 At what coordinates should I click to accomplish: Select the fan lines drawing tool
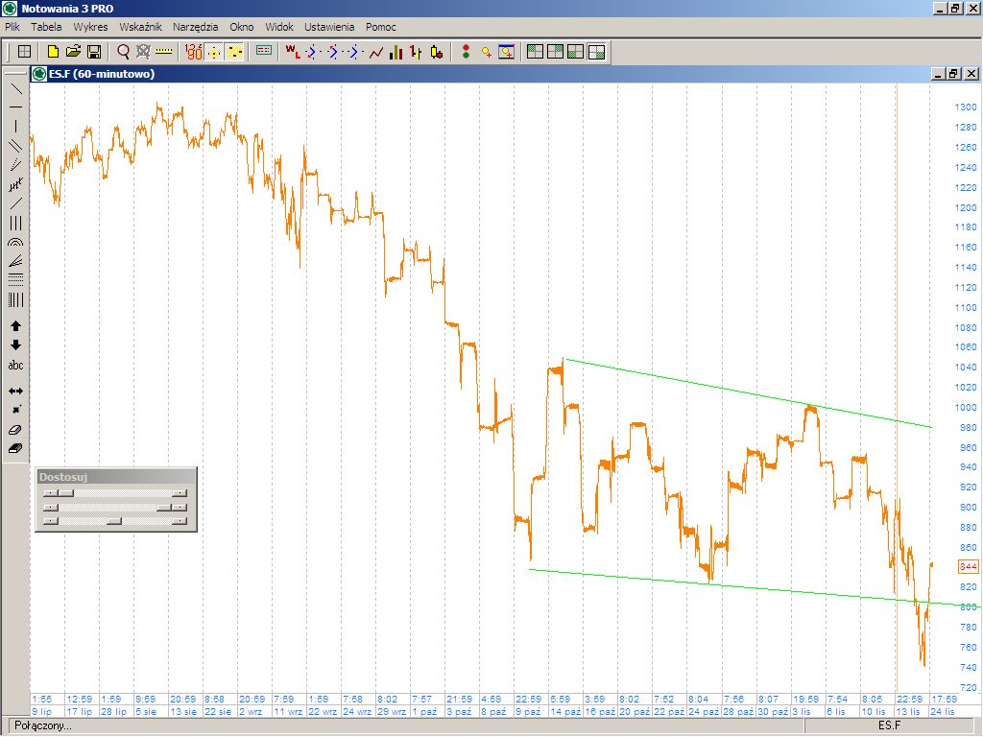coord(15,261)
